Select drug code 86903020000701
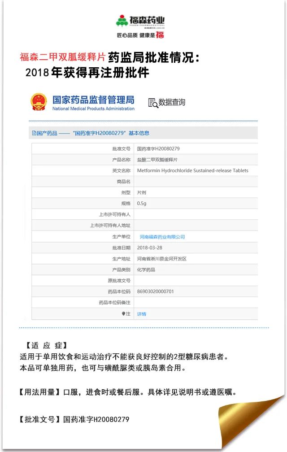 pos(155,291)
